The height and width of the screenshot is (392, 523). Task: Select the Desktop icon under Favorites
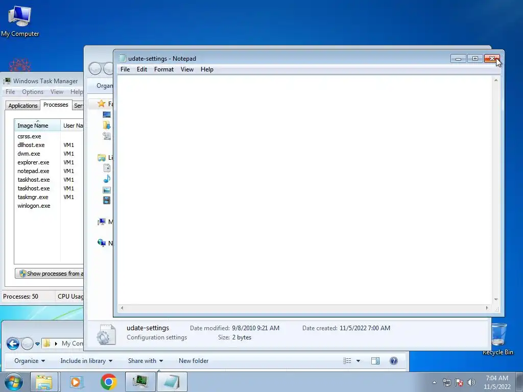pyautogui.click(x=107, y=115)
